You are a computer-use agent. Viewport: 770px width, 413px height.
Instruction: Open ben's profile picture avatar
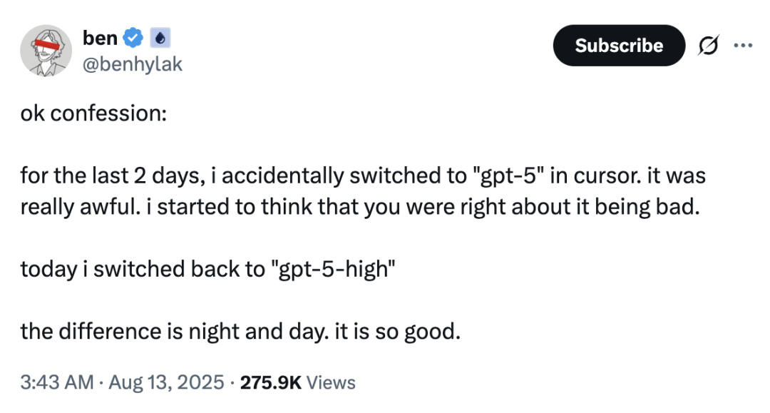pyautogui.click(x=46, y=50)
